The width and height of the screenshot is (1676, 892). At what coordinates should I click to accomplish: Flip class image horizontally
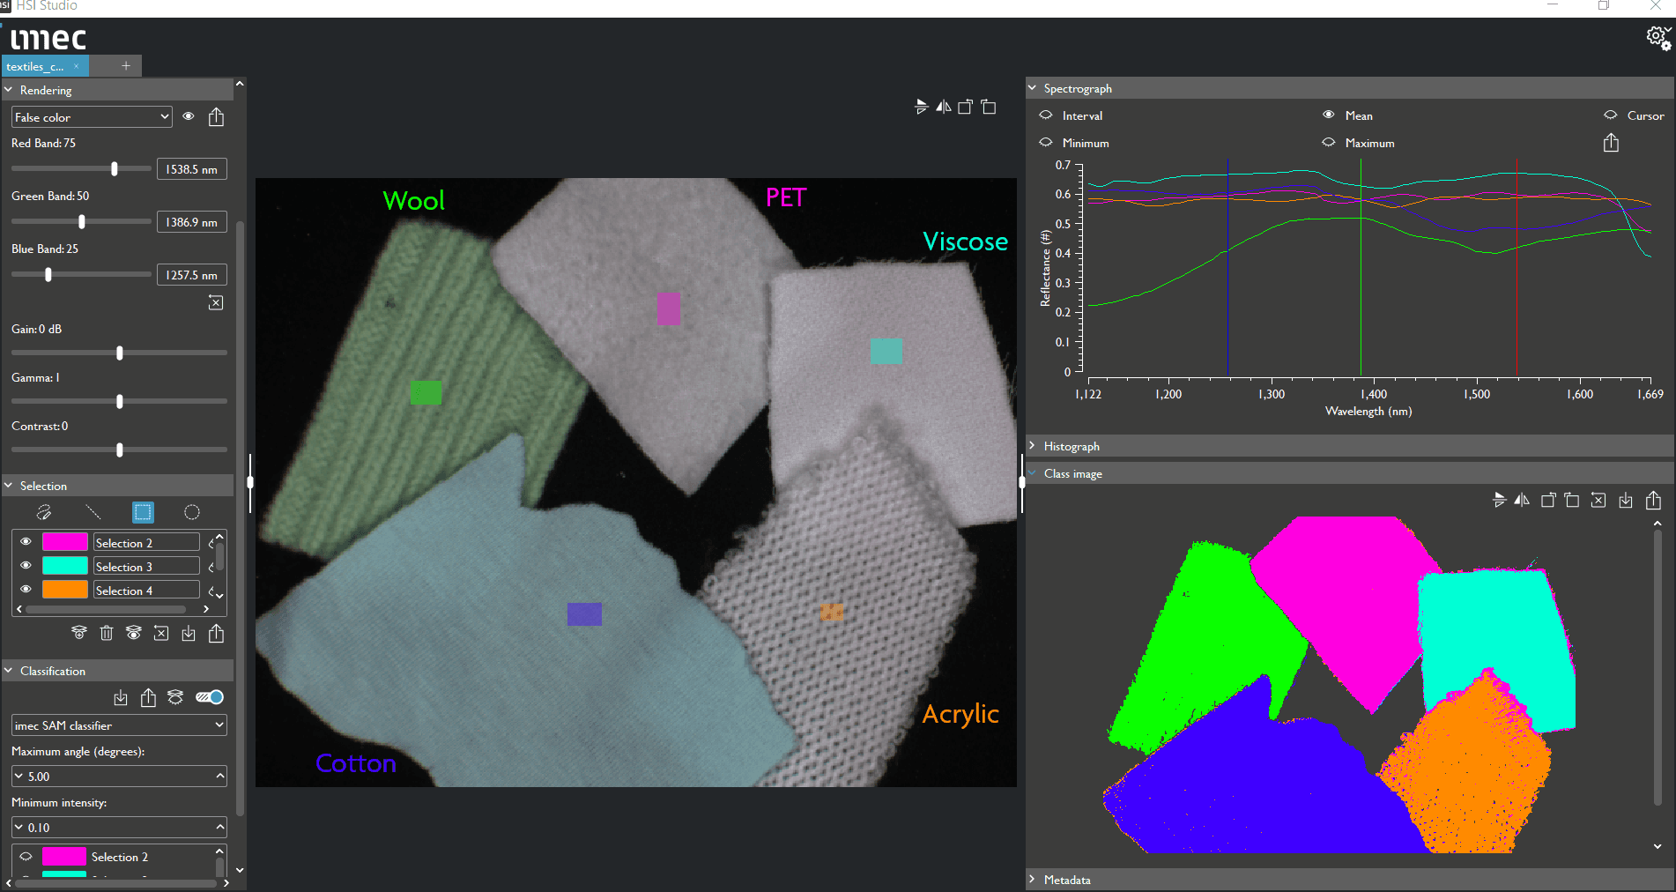pyautogui.click(x=1522, y=501)
